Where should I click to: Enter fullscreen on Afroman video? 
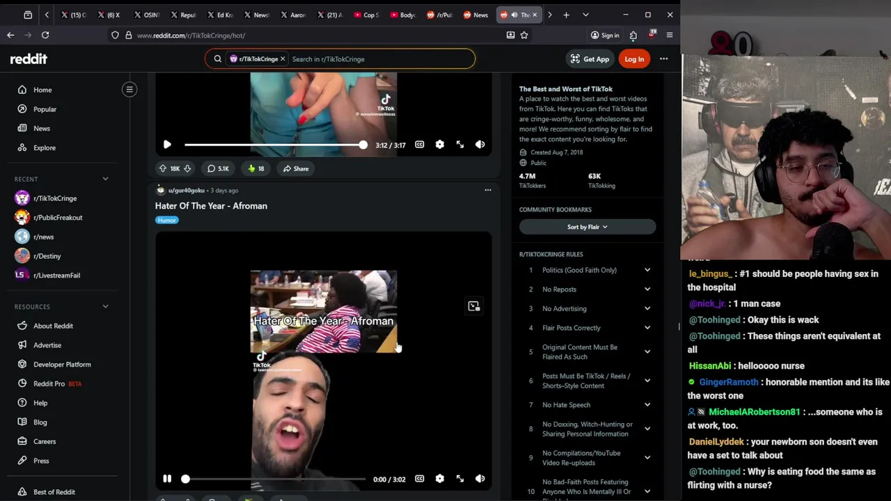460,479
